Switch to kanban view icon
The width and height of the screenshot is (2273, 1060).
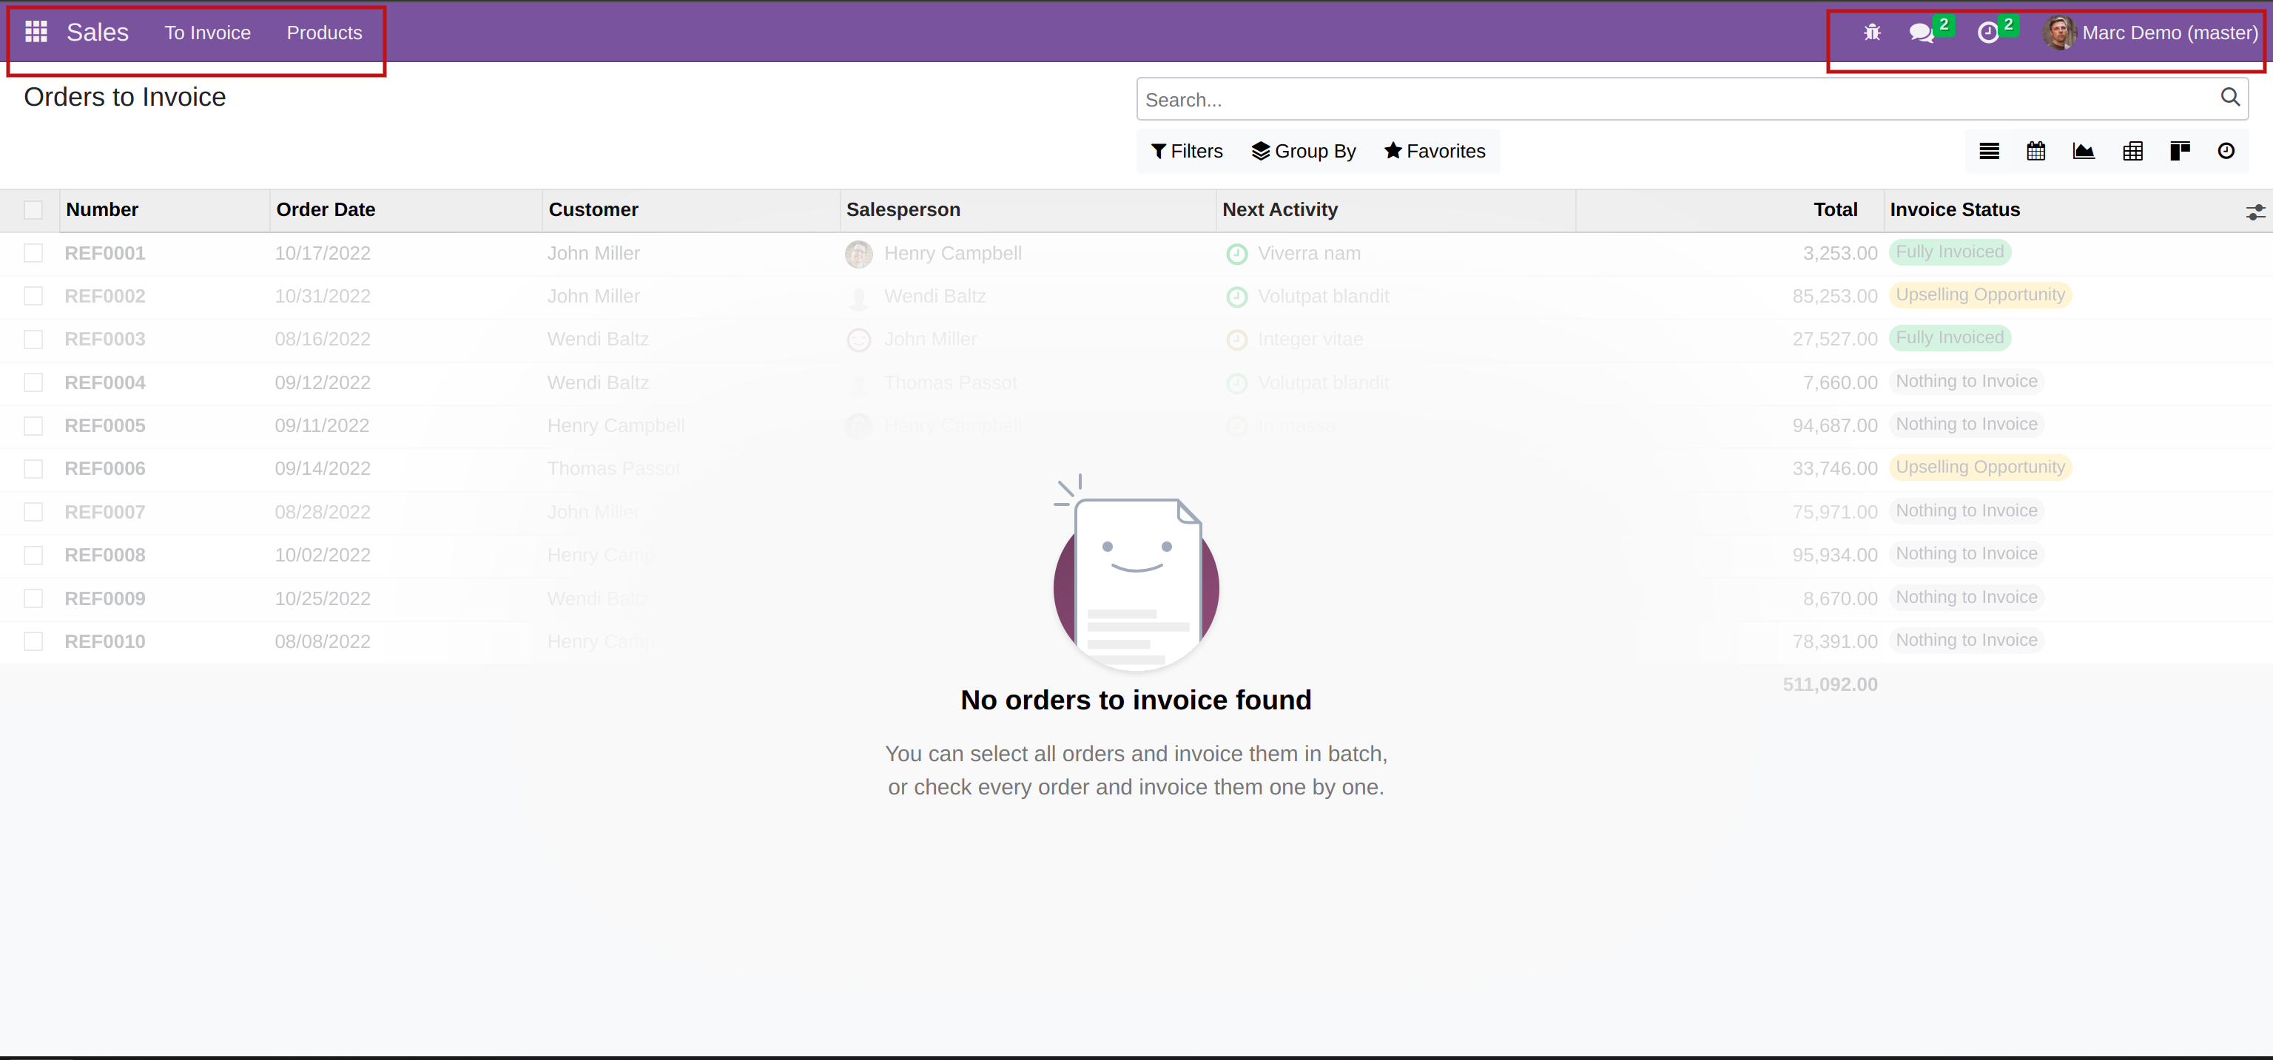tap(2180, 152)
